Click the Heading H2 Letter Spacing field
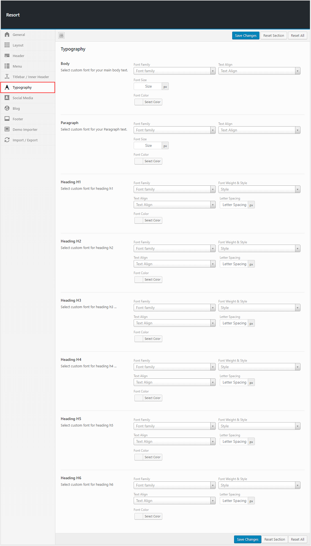The height and width of the screenshot is (546, 311). click(x=234, y=264)
